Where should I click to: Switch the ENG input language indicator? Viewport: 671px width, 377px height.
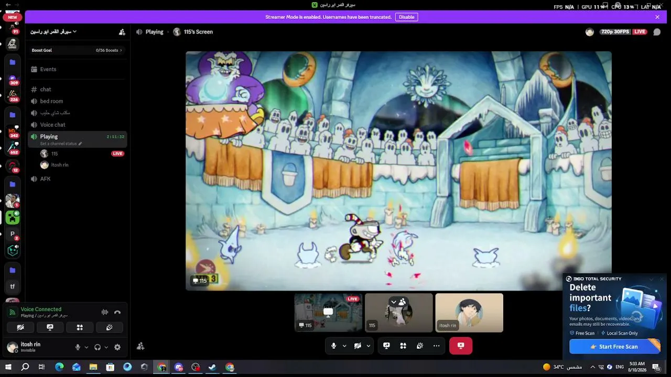click(x=620, y=367)
